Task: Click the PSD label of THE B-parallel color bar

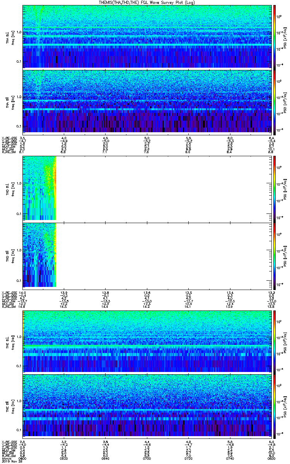Action: pyautogui.click(x=285, y=406)
